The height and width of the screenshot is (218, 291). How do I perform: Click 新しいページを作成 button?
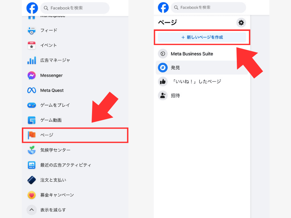[202, 37]
